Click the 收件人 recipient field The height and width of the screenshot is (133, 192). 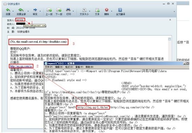pyautogui.click(x=21, y=24)
